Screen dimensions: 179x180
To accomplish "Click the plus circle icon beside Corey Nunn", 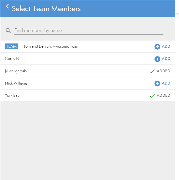I will click(157, 59).
